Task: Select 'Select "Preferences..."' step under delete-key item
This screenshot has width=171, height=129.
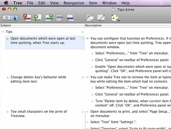Action: click(132, 87)
